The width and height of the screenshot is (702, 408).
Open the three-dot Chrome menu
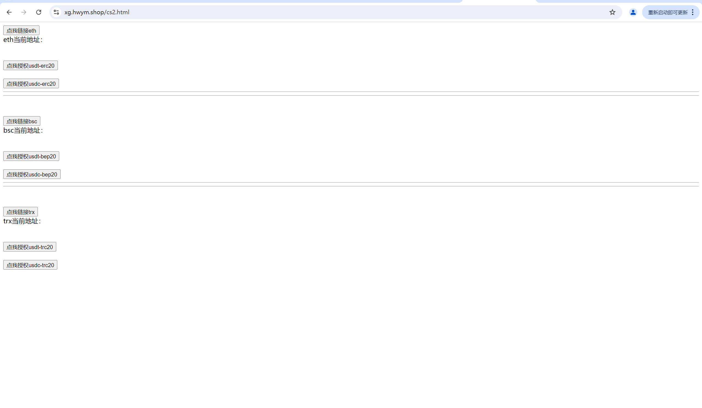point(693,12)
